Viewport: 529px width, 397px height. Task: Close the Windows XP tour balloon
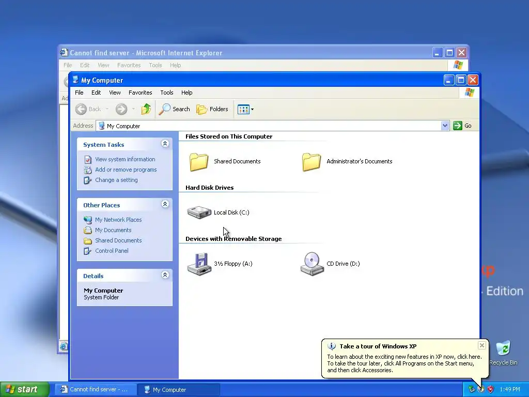482,345
